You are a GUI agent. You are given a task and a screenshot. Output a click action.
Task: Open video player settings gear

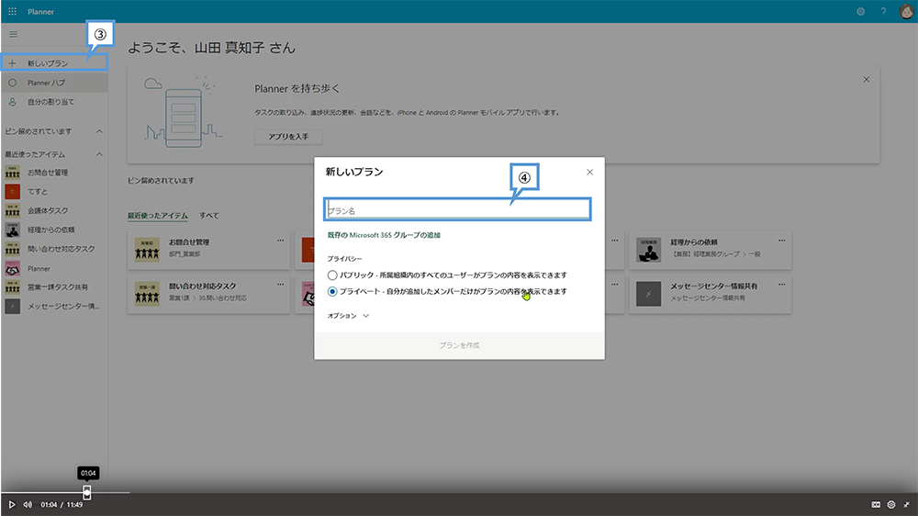(x=891, y=504)
